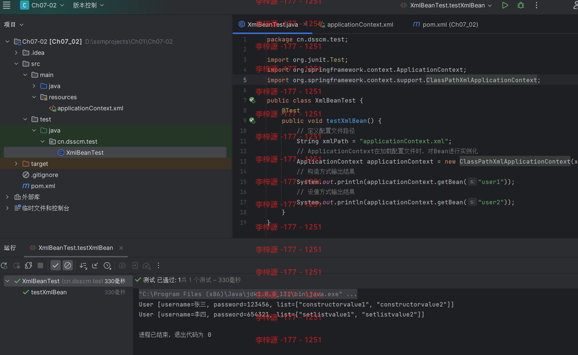This screenshot has width=578, height=355.
Task: Switch to the pom.xml (Ch07_02) editor tab
Action: point(446,24)
